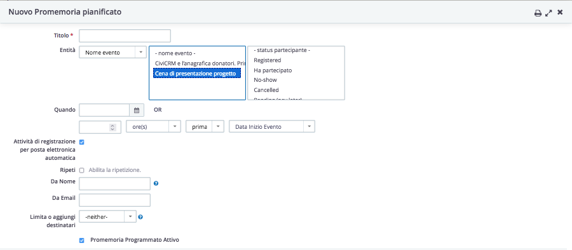Screen dimensions: 572x250
Task: Click the 'Promemoria Programmato Attivo' label
Action: coord(135,240)
